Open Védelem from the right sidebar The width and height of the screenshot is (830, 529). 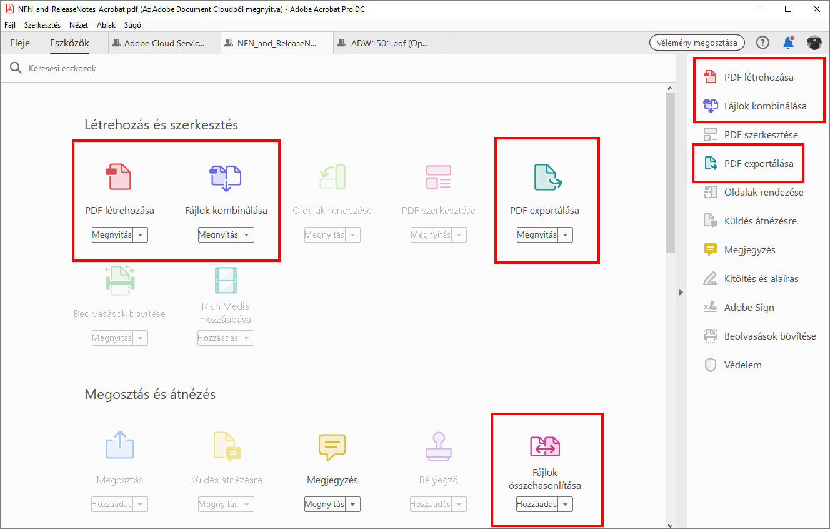coord(734,365)
